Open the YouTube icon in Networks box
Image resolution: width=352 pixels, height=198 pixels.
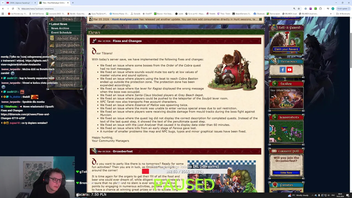289,70
